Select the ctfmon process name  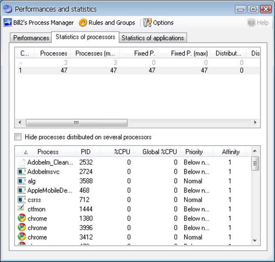(x=36, y=209)
